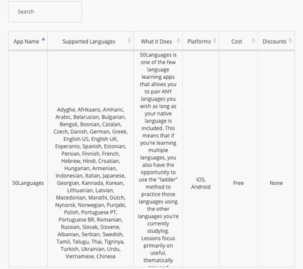
Task: Click the supported languages list starting with Adyghe
Action: pyautogui.click(x=90, y=183)
